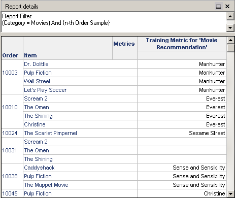Select Scream 2 in order 10031
235x198 pixels.
click(x=80, y=142)
